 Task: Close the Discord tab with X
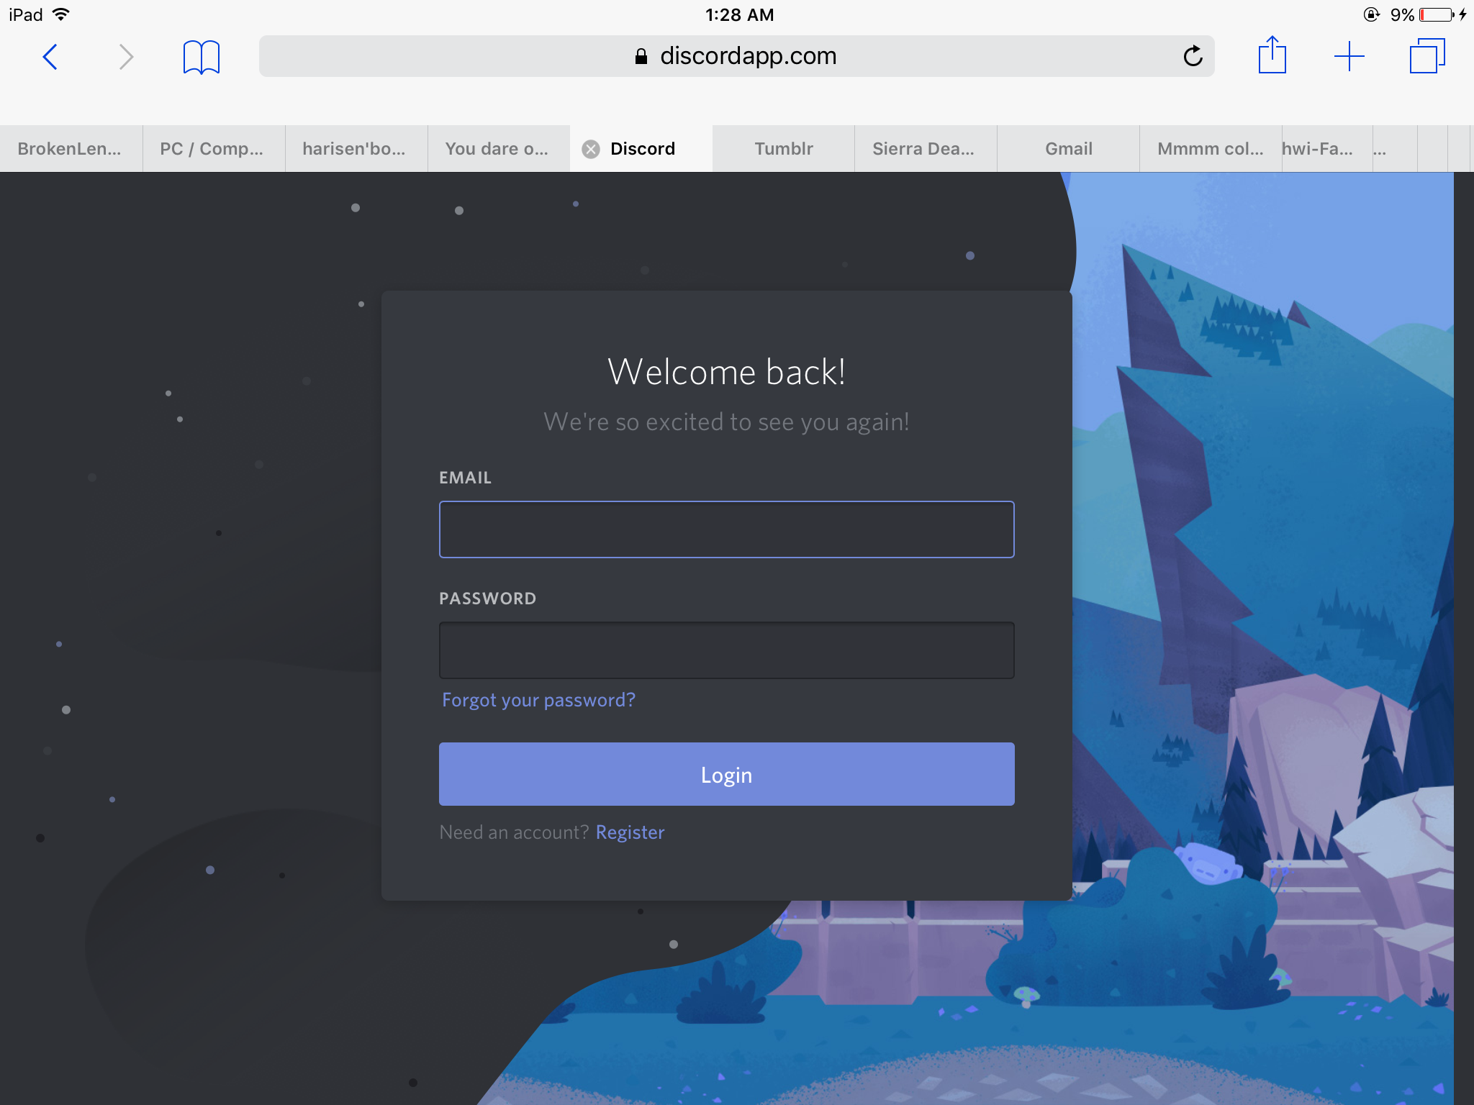click(591, 149)
